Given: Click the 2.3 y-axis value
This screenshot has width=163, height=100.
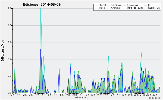Looking at the screenshot, I should [x=9, y=8].
